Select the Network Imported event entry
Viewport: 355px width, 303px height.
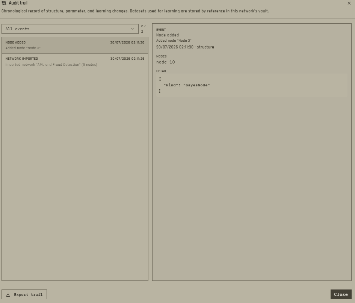75,62
